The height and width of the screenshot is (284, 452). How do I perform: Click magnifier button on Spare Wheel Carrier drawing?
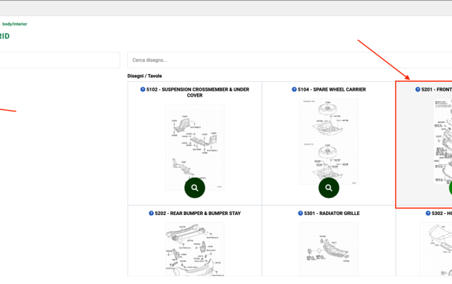point(329,187)
